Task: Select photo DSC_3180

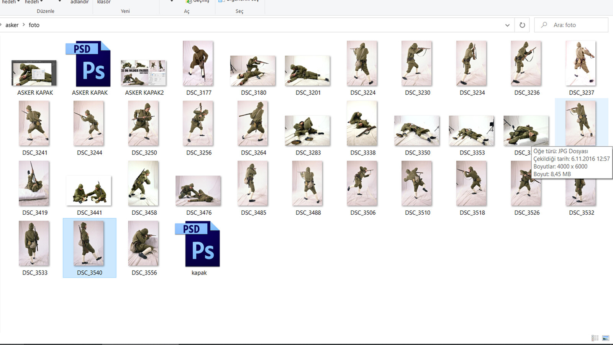Action: (253, 71)
